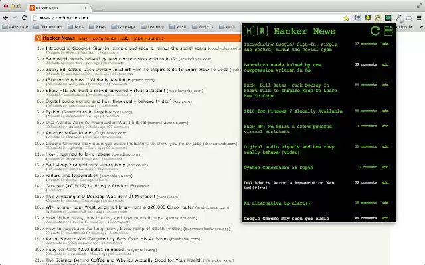Open the list-style extension icon in Chrome toolbar
This screenshot has width=425, height=265.
tap(357, 18)
